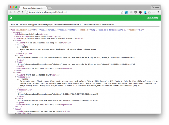This screenshot has height=125, width=169.
Task: Bookmark this page with the star icon
Action: coord(122,12)
